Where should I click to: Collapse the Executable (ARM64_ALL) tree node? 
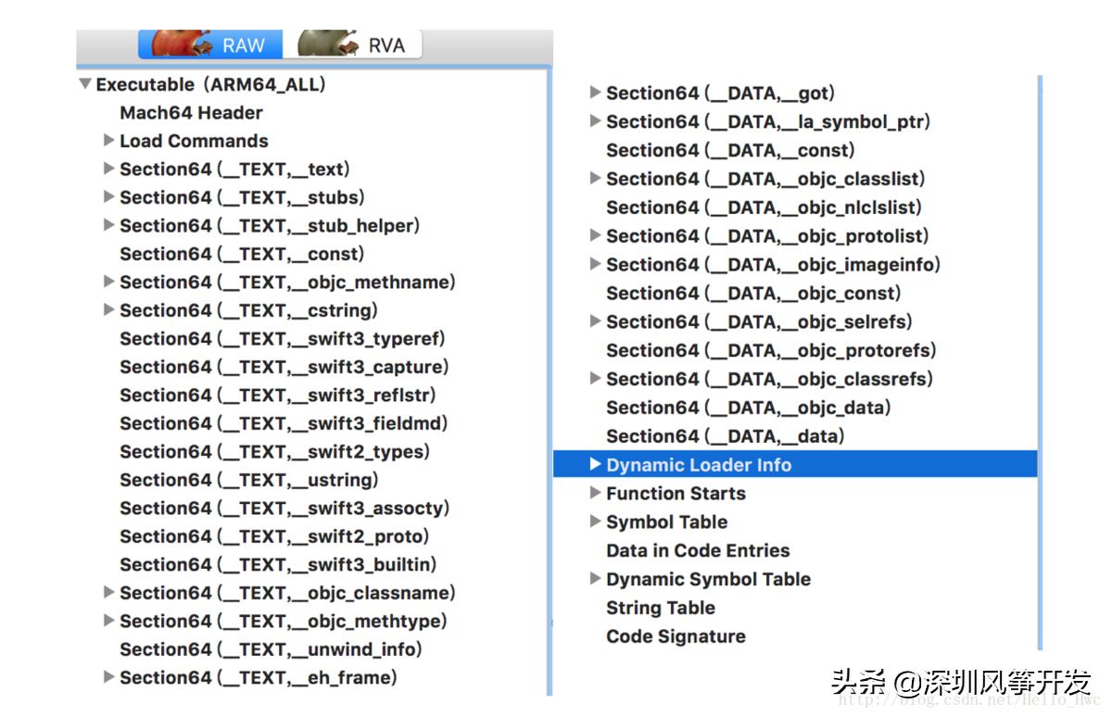tap(85, 84)
